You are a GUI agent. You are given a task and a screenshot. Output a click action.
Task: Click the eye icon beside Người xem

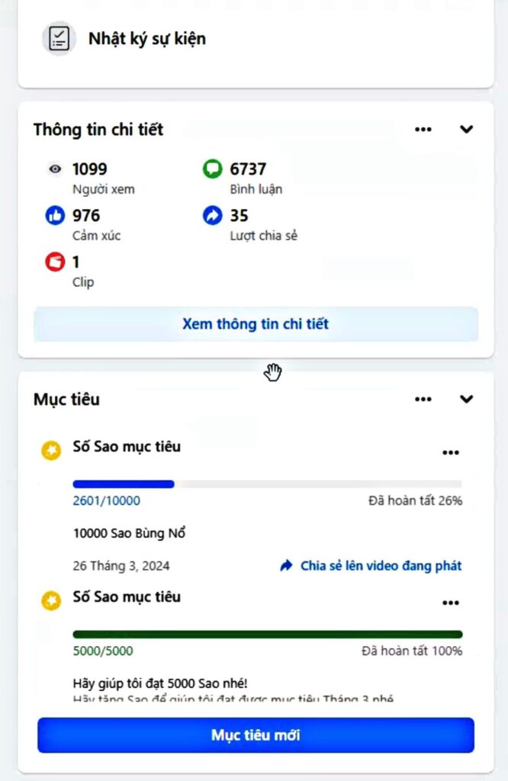[54, 169]
